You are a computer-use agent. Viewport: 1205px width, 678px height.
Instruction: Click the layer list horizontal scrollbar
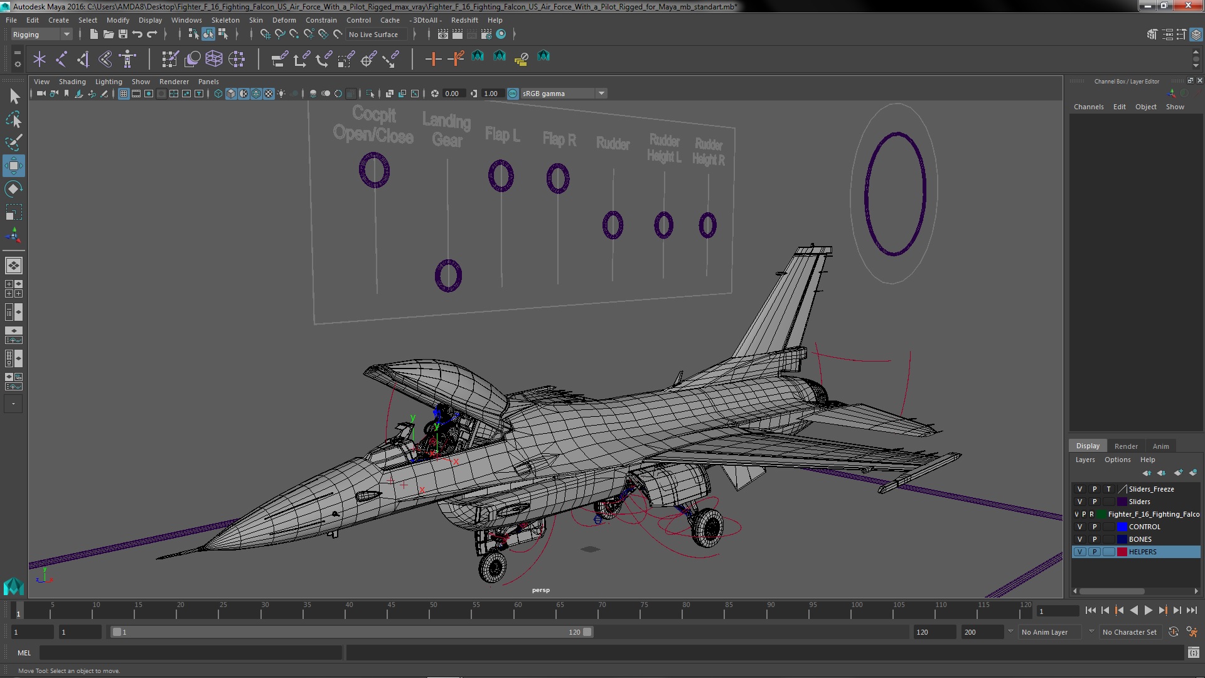[x=1111, y=591]
